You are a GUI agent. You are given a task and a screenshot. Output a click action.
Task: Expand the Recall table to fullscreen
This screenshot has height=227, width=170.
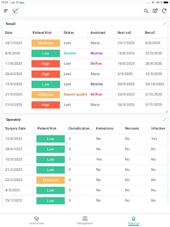[x=164, y=24]
